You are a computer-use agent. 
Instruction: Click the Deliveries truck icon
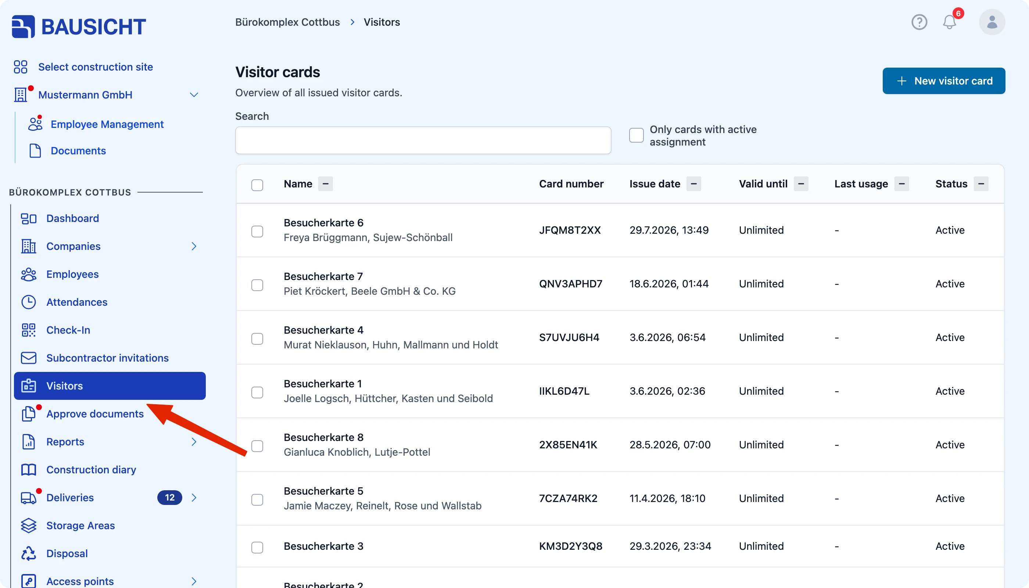tap(29, 498)
